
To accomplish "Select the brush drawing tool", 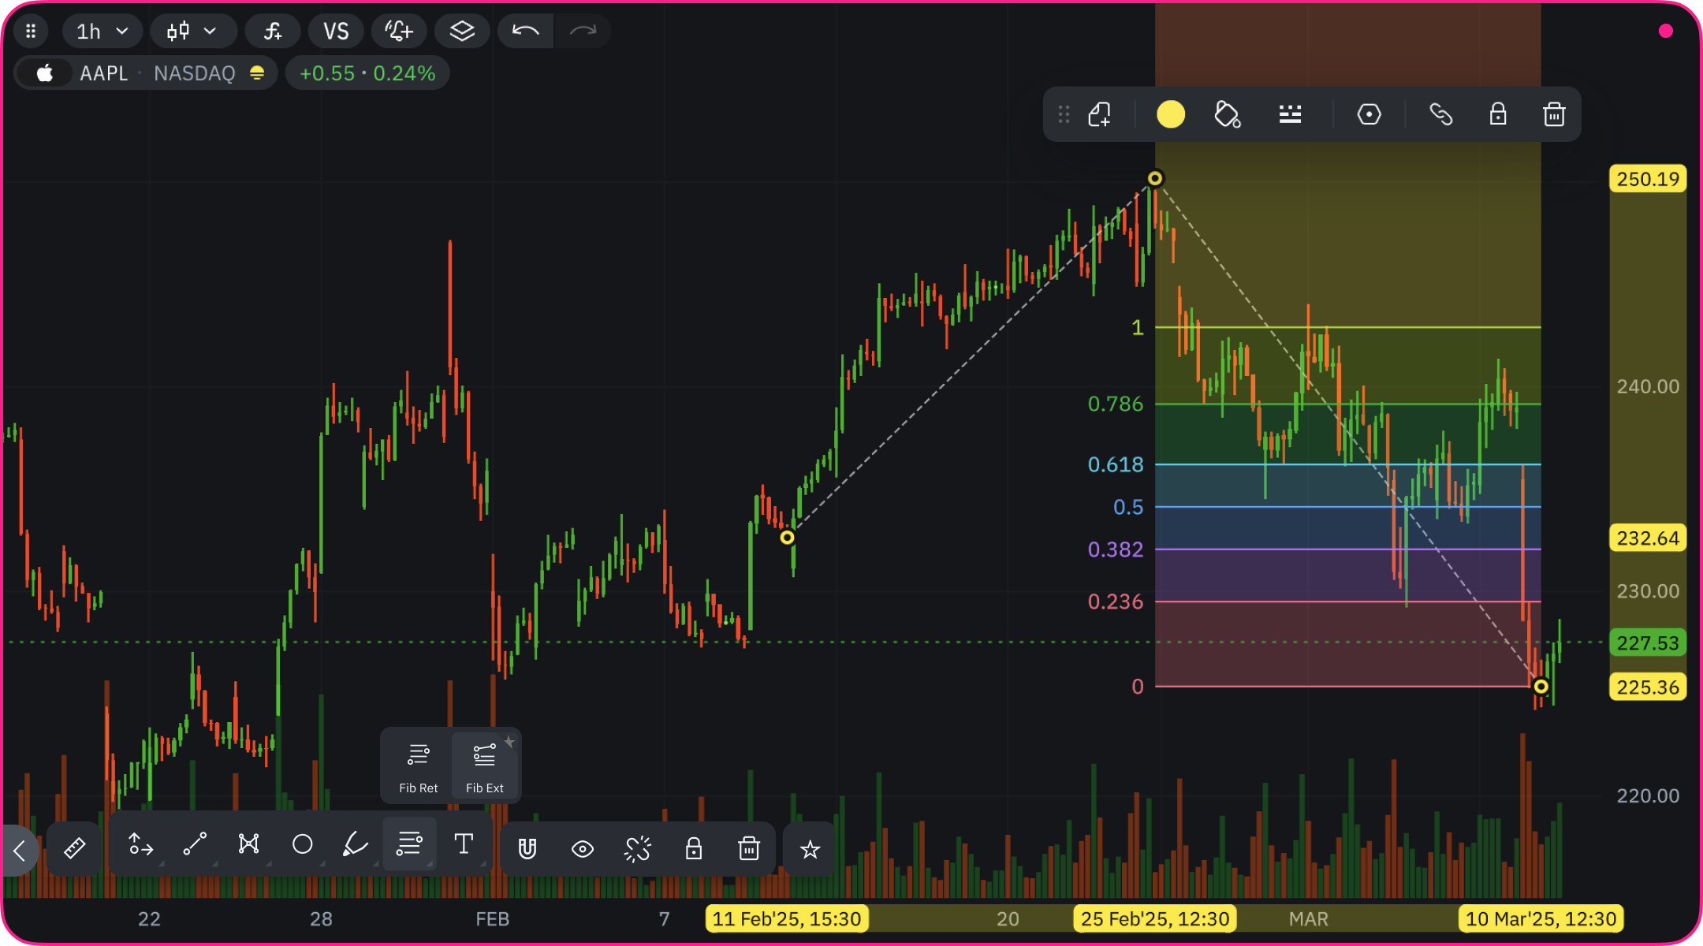I will pyautogui.click(x=355, y=845).
